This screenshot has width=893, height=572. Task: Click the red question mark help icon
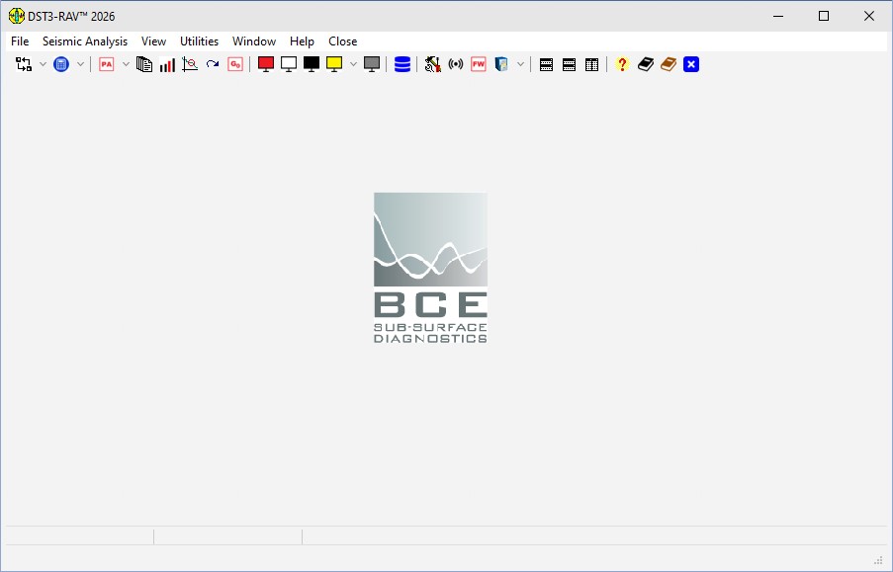tap(622, 64)
